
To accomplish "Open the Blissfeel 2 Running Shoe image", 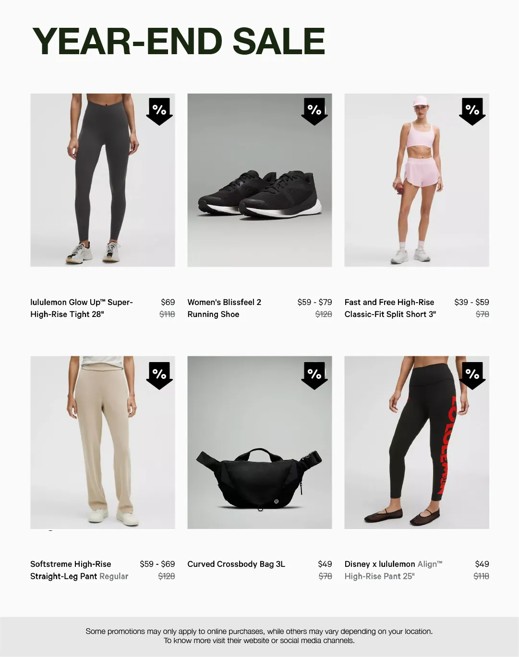I will 260,180.
